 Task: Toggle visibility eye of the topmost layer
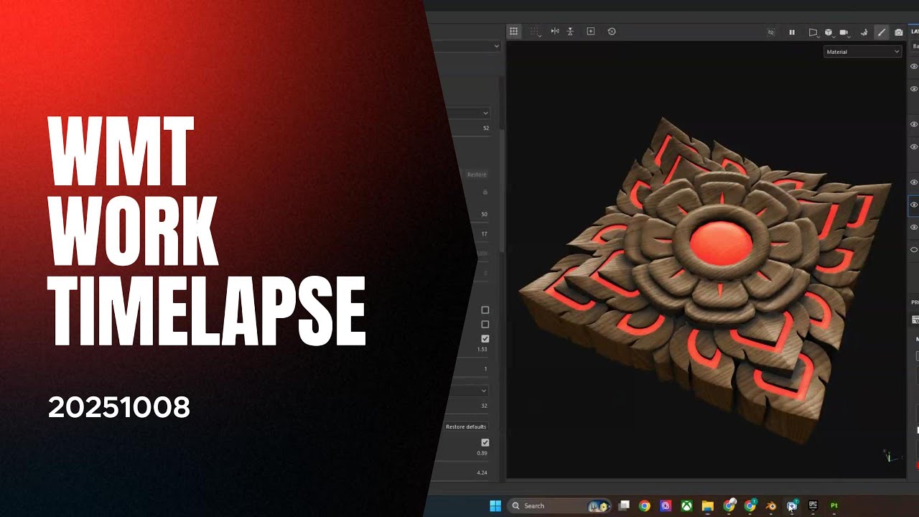[x=914, y=66]
